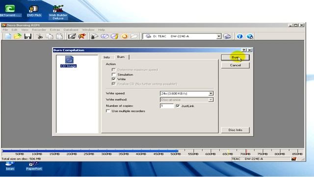Viewport: 314px width, 177px height.
Task: Click the choose recorder drive icon
Action: (x=227, y=36)
